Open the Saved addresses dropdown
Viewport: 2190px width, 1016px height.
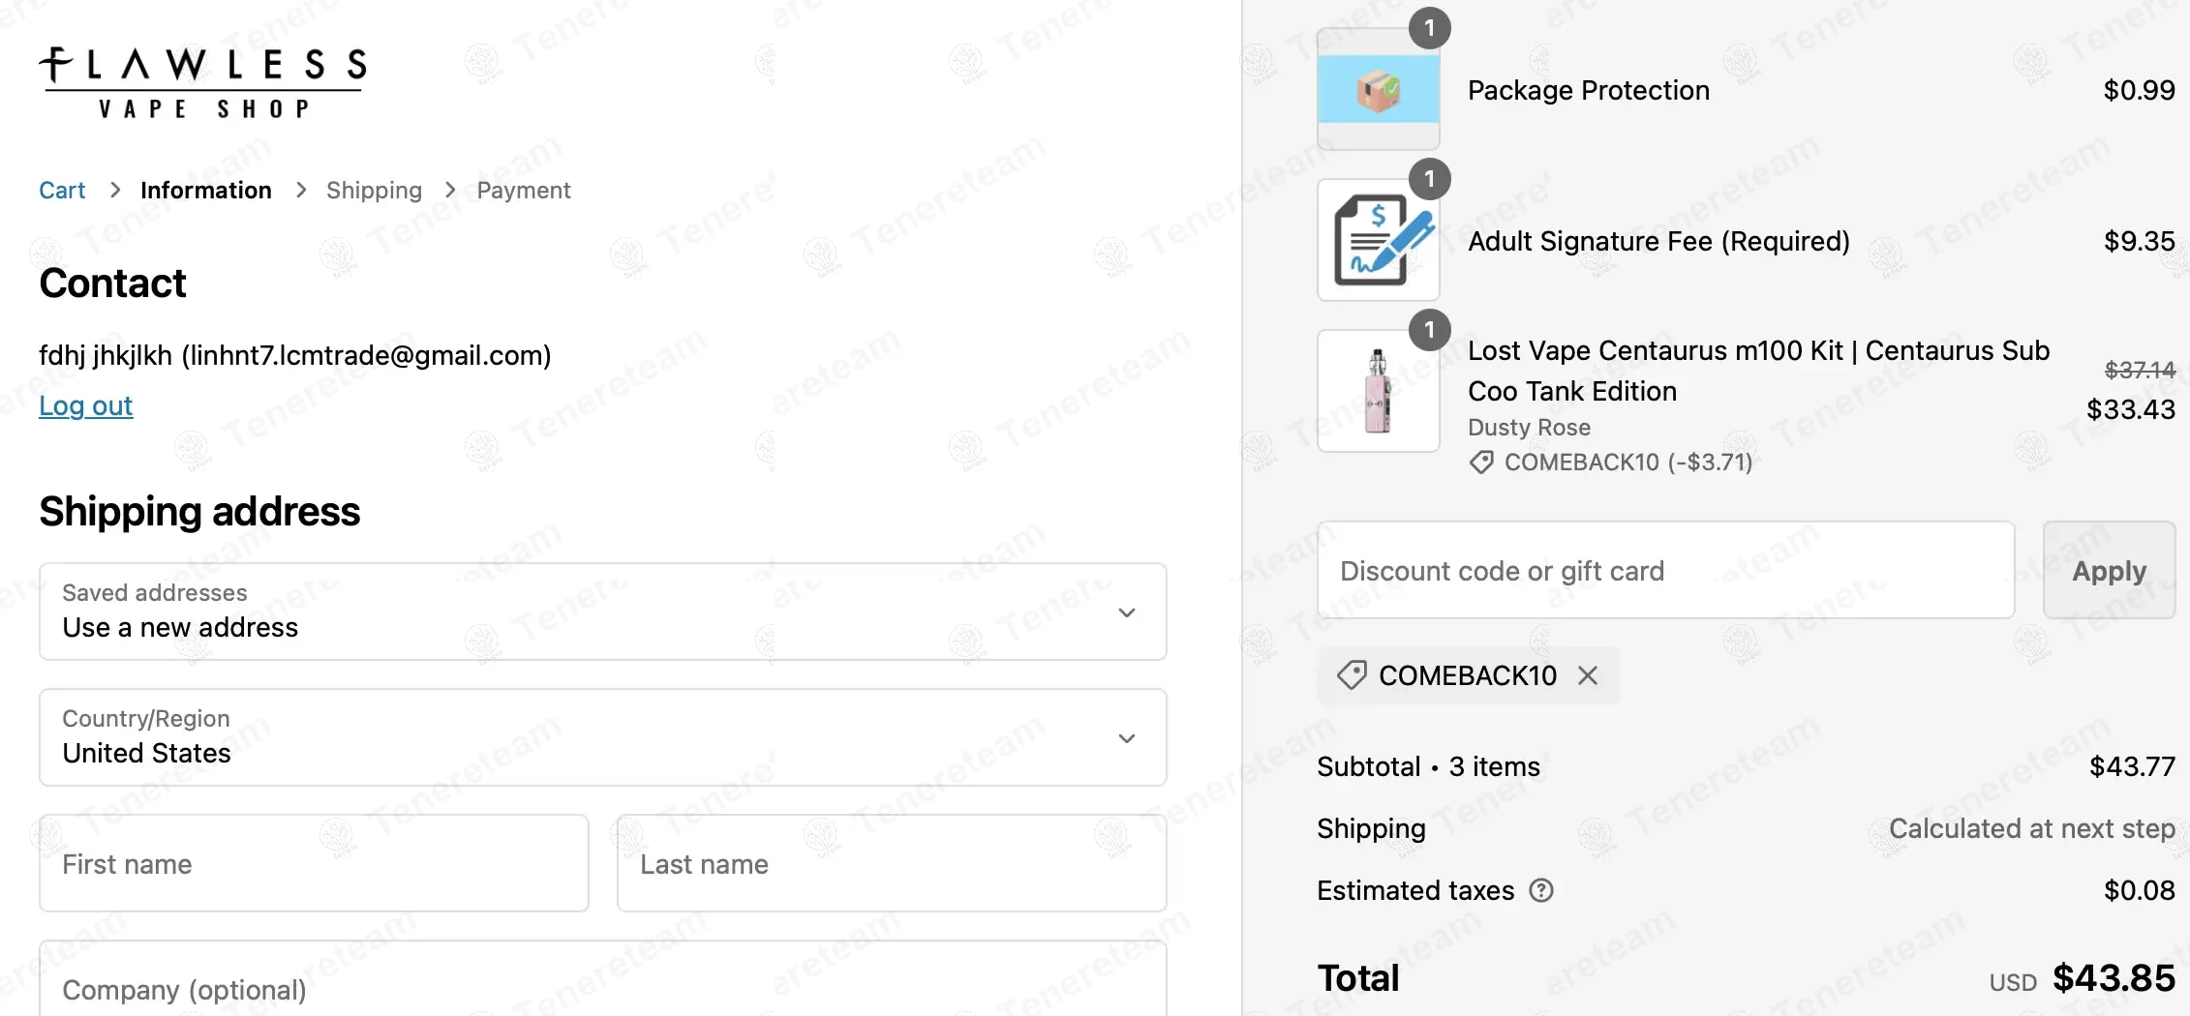602,612
